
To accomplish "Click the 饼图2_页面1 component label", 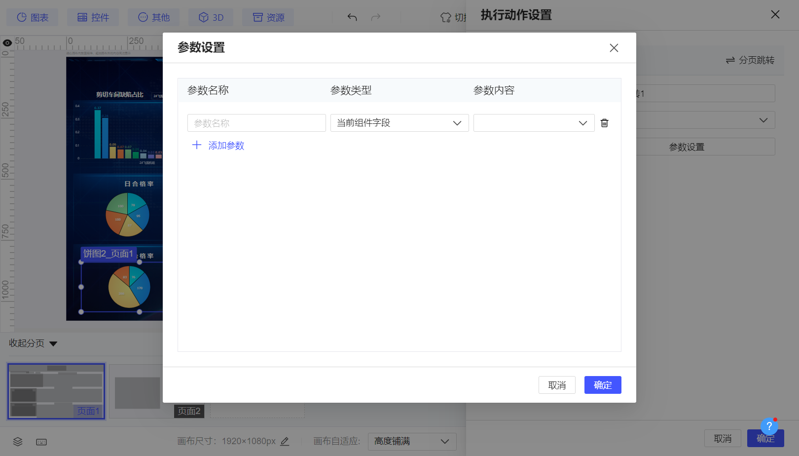I will tap(108, 254).
